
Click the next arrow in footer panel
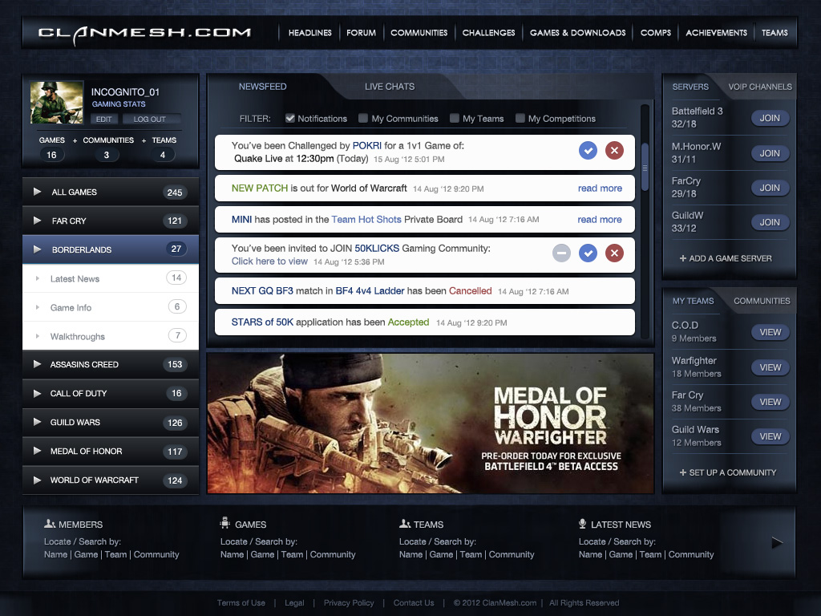[777, 543]
